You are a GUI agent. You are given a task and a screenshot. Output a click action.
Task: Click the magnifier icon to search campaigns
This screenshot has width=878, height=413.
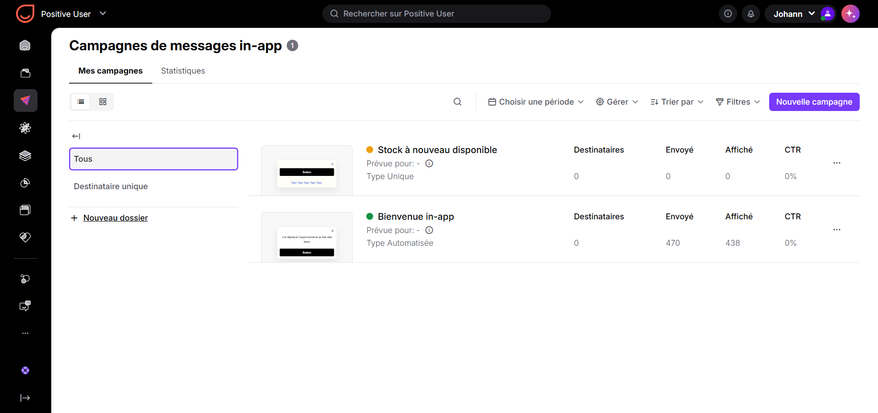(457, 102)
